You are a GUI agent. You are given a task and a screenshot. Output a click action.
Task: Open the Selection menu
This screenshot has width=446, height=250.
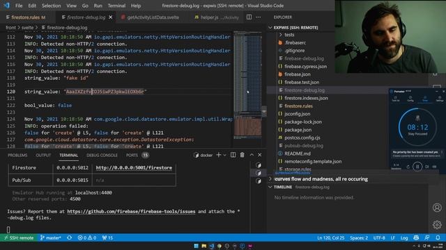pyautogui.click(x=51, y=6)
